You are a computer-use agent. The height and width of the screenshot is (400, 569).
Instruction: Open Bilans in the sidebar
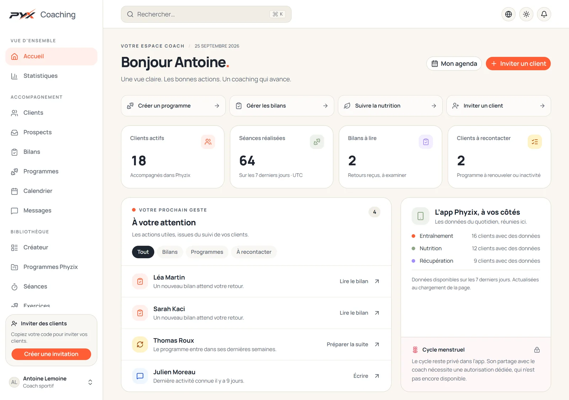(51, 152)
